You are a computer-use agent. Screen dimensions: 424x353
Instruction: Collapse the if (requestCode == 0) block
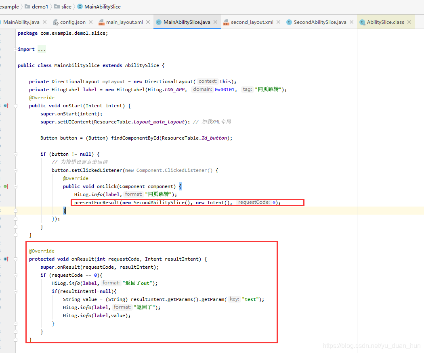tap(15, 275)
